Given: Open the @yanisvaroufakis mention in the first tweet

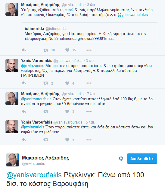Looking at the screenshot, I should coord(132,15).
